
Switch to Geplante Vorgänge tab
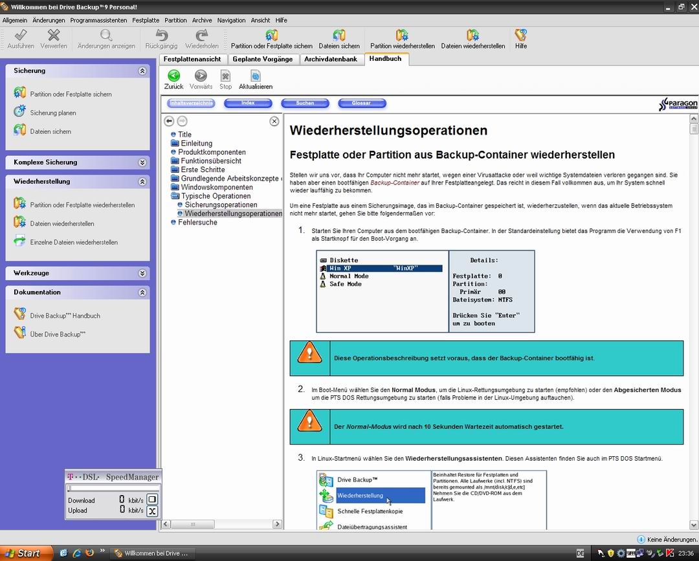(263, 60)
